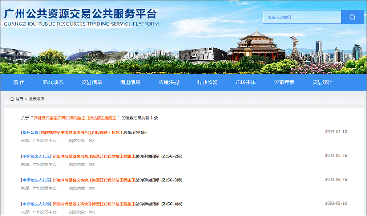
Task: Open the 交易统计 navigation item
Action: click(322, 82)
